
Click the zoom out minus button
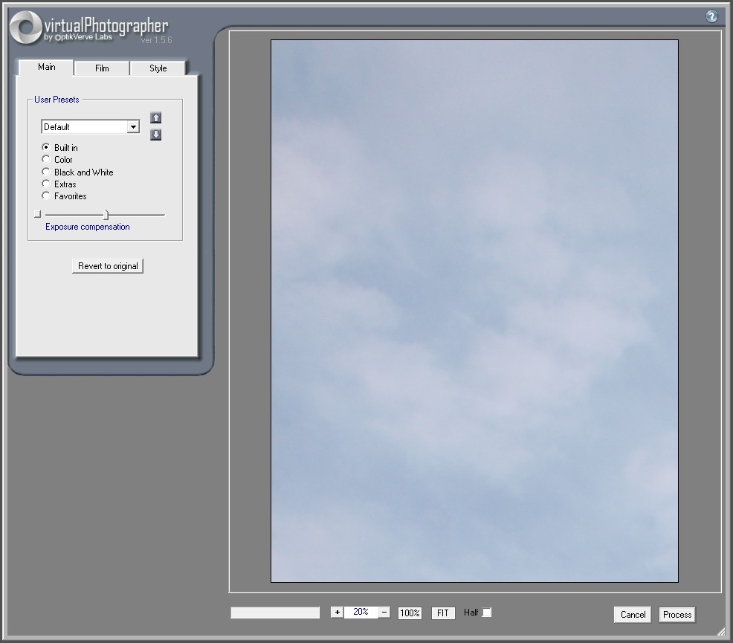coord(384,613)
